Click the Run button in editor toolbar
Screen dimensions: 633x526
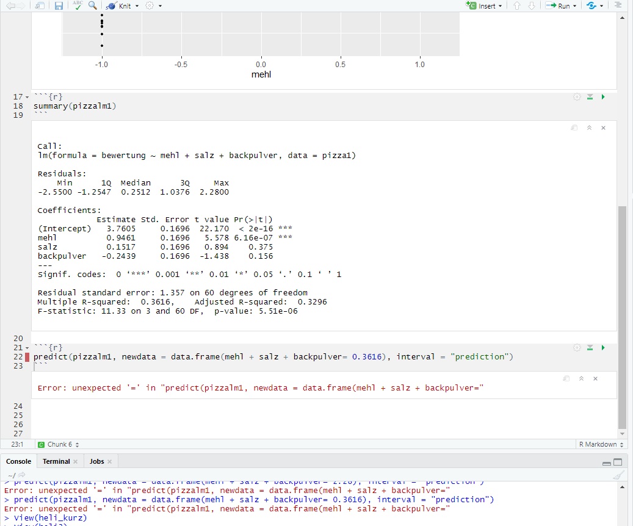[559, 5]
